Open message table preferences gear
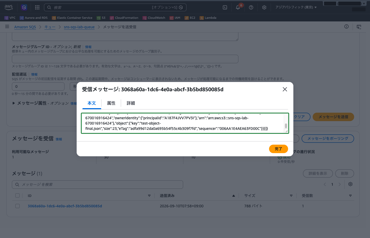 (x=350, y=184)
